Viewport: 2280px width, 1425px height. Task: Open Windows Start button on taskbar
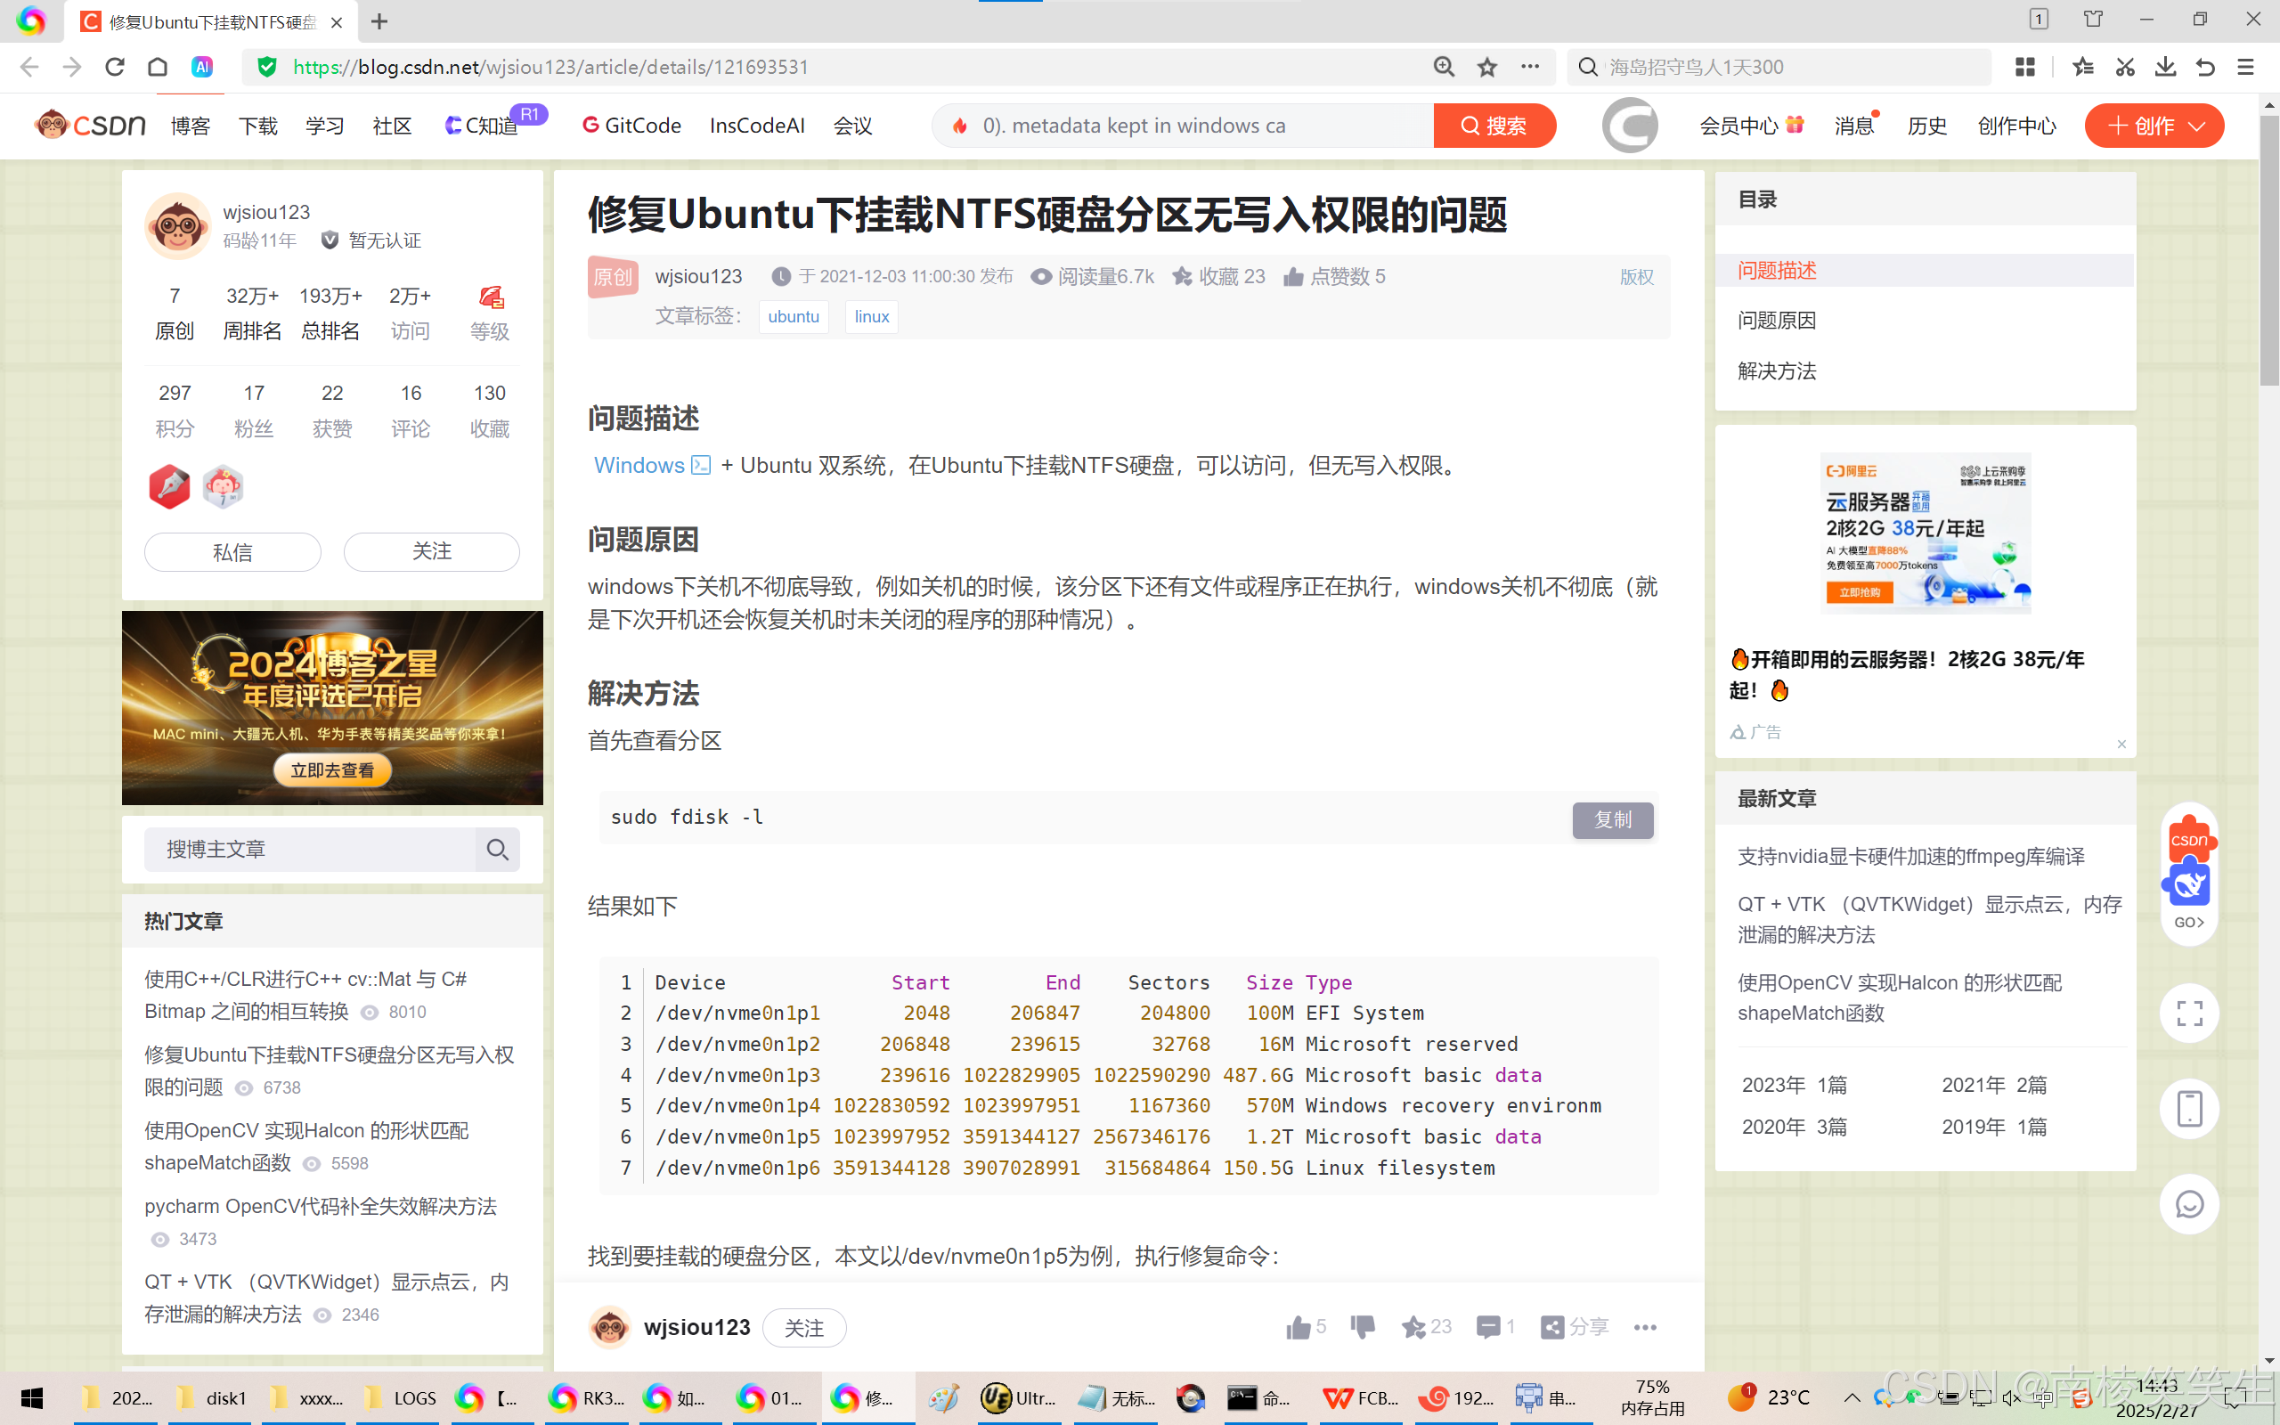coord(32,1397)
